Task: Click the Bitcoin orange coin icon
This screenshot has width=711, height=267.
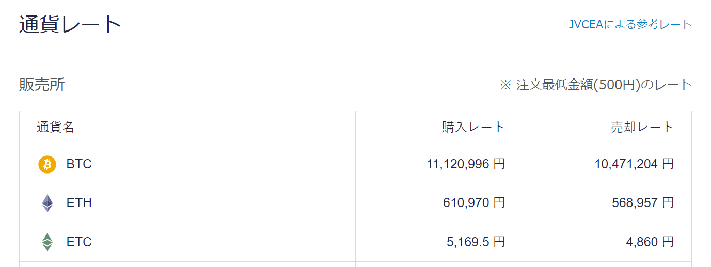Action: (47, 164)
